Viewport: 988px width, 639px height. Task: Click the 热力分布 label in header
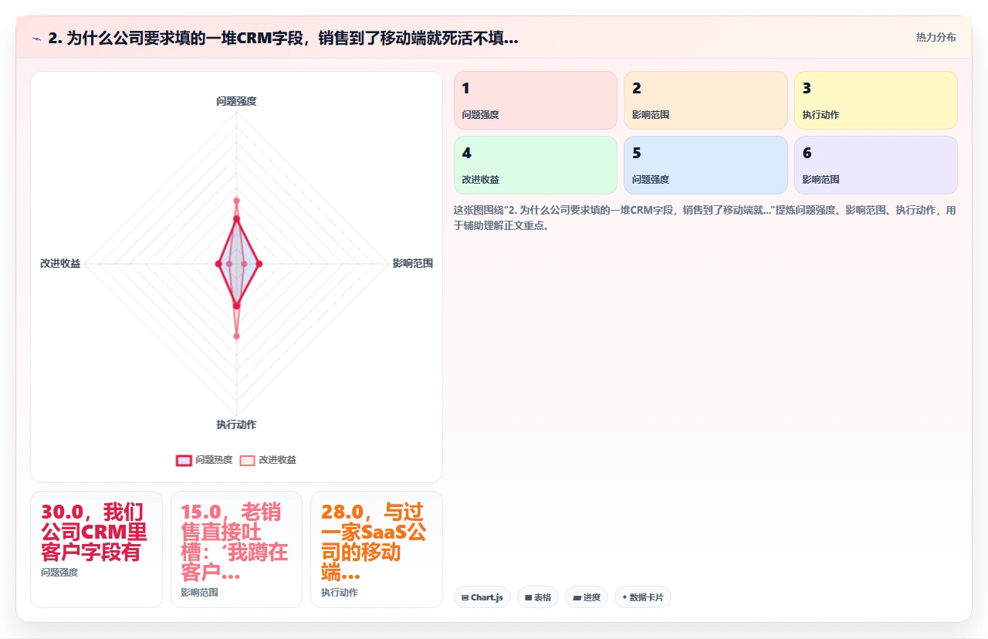tap(936, 38)
